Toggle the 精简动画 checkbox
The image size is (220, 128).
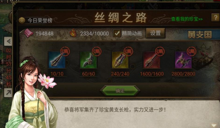tap(117, 33)
